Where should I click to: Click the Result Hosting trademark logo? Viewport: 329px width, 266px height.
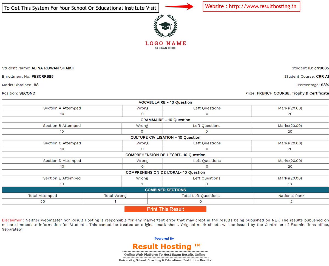click(165, 246)
